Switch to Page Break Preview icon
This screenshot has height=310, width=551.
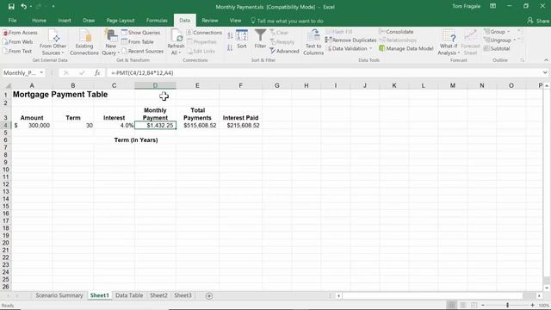tap(474, 305)
